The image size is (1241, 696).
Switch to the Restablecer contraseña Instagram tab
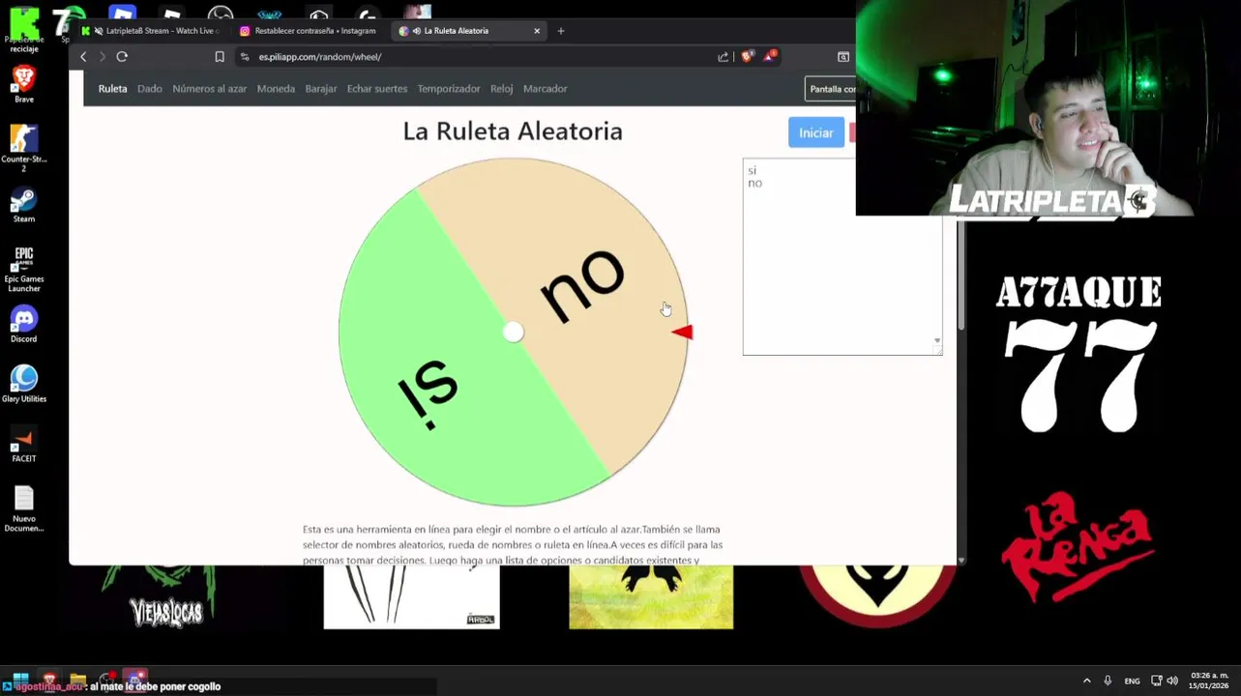click(310, 31)
